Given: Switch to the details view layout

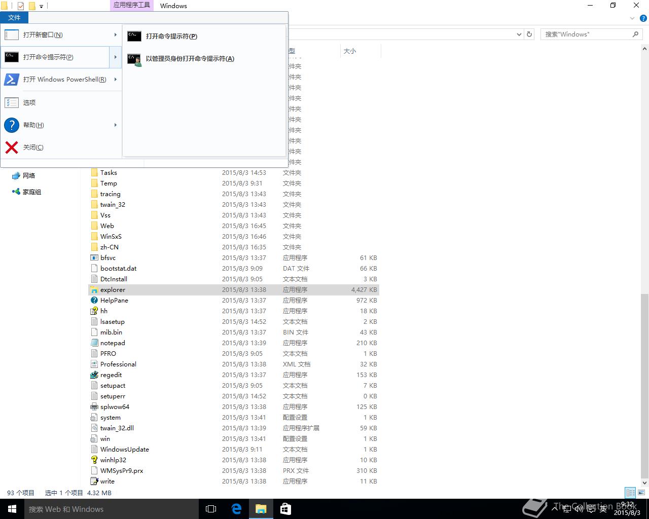Looking at the screenshot, I should (630, 493).
